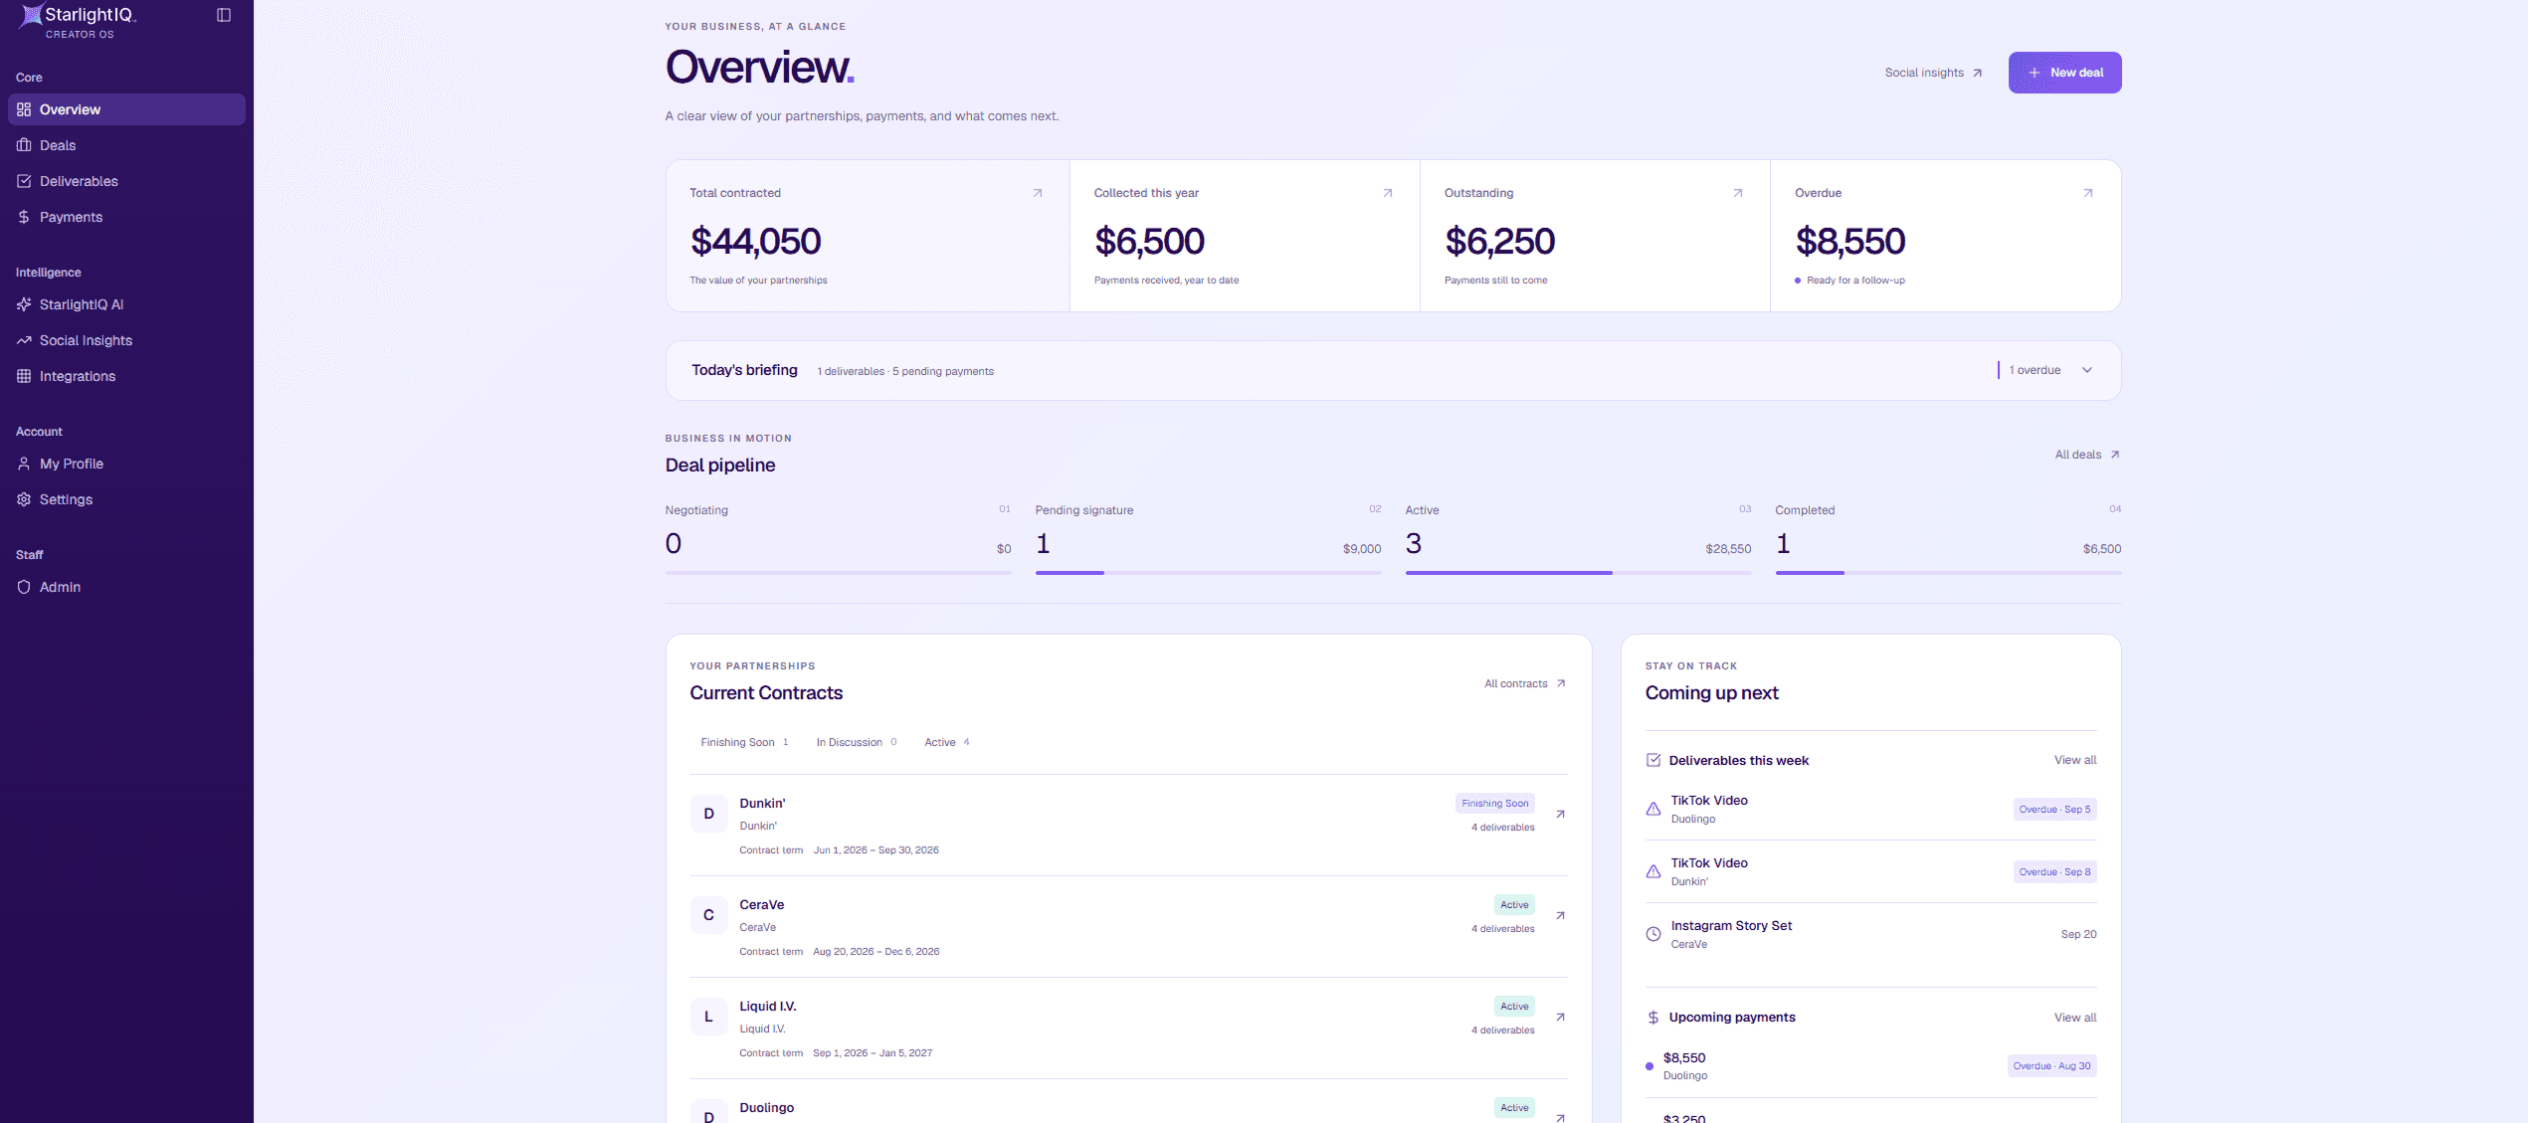This screenshot has height=1123, width=2528.
Task: Click the Social Insights trend icon
Action: point(24,340)
